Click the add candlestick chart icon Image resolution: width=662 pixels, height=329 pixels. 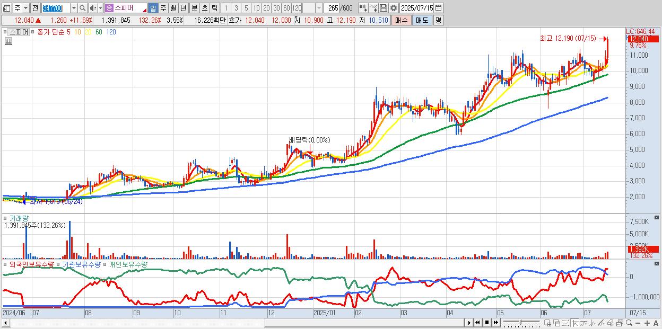[363, 8]
